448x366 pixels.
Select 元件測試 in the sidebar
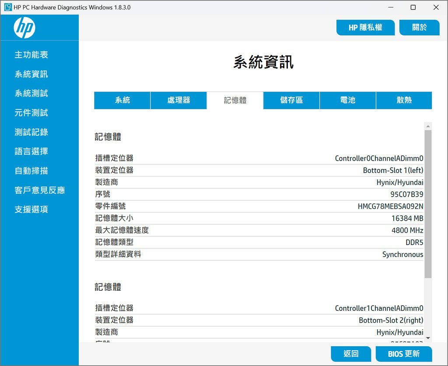[31, 113]
